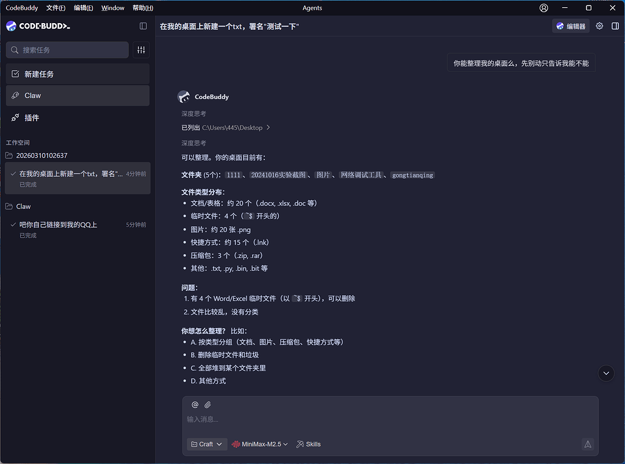Image resolution: width=625 pixels, height=464 pixels.
Task: Attach a file with paperclip icon
Action: coord(208,405)
